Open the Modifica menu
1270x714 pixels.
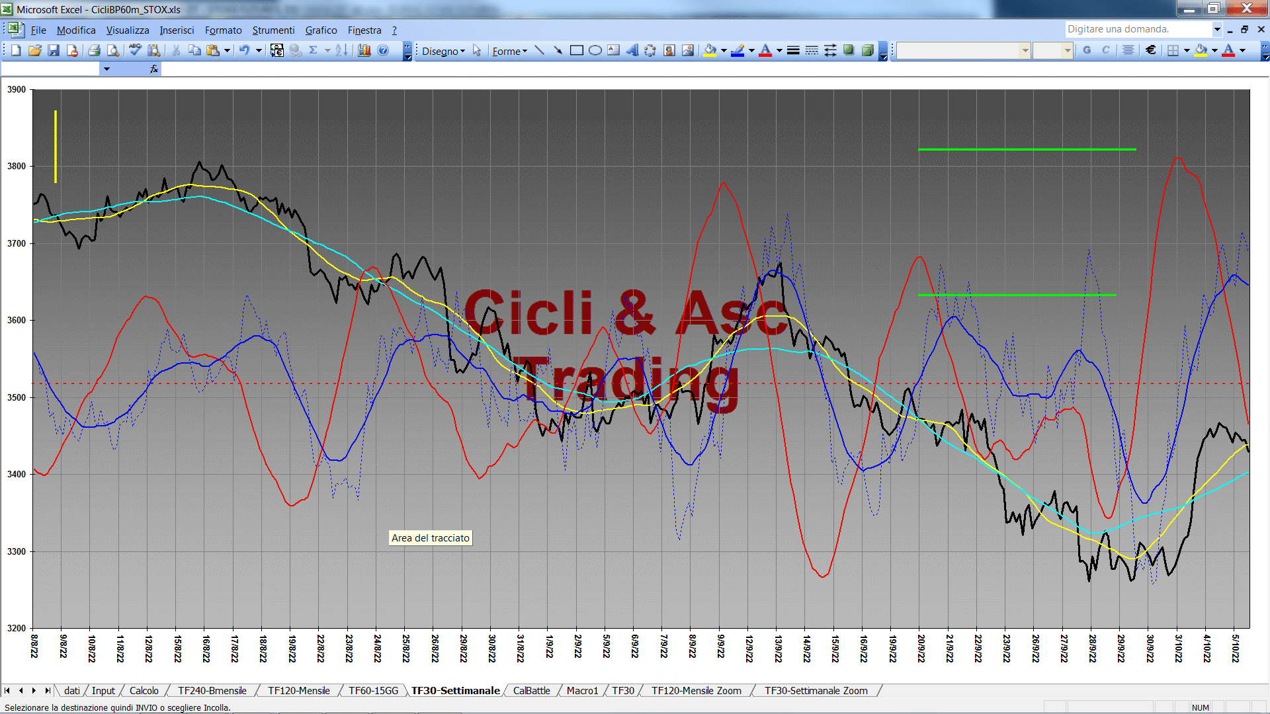(76, 30)
